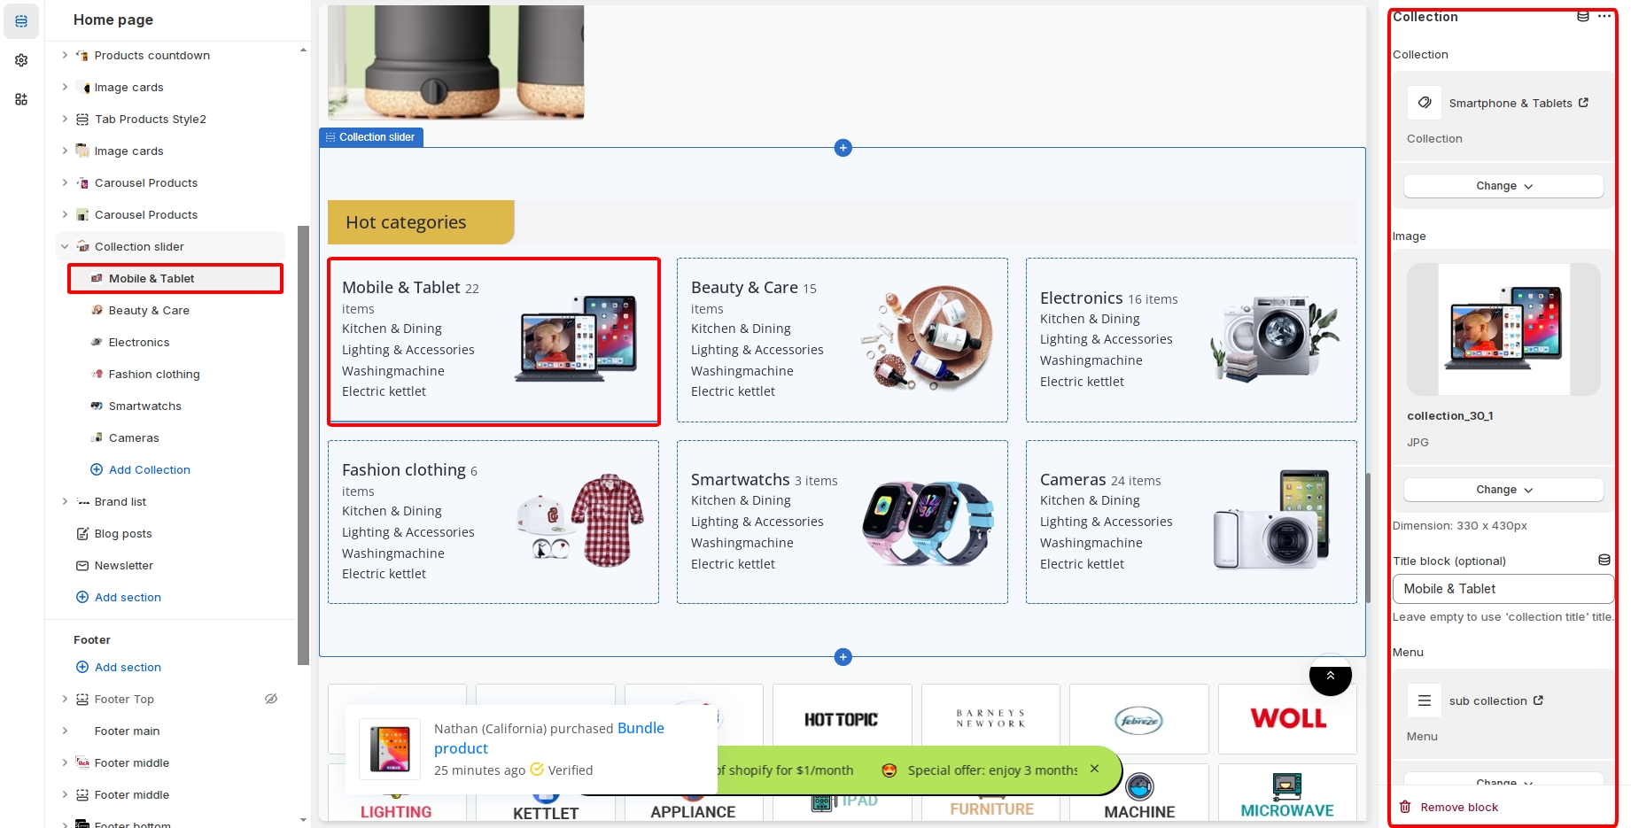This screenshot has width=1631, height=828.
Task: Open Smartphone & Tablets collection external link
Action: coord(1583,103)
